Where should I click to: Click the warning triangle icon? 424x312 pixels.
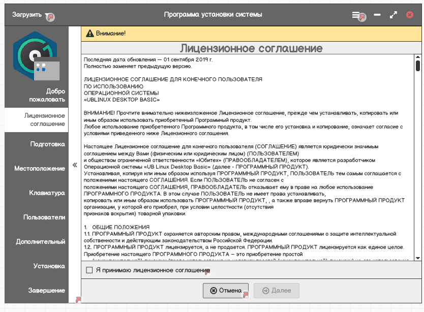point(90,34)
